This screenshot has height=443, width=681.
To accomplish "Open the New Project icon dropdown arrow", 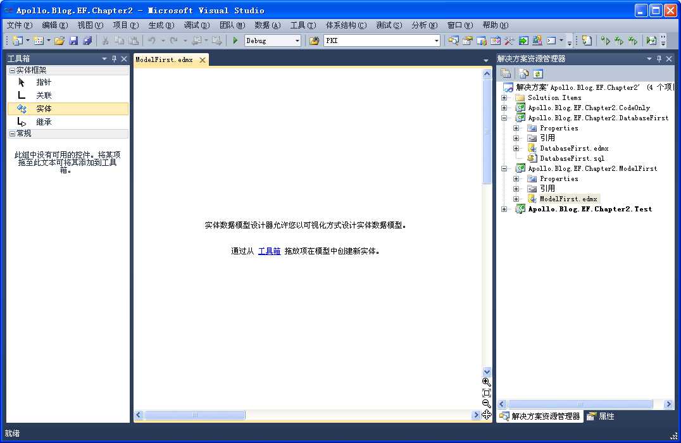I will pos(27,41).
